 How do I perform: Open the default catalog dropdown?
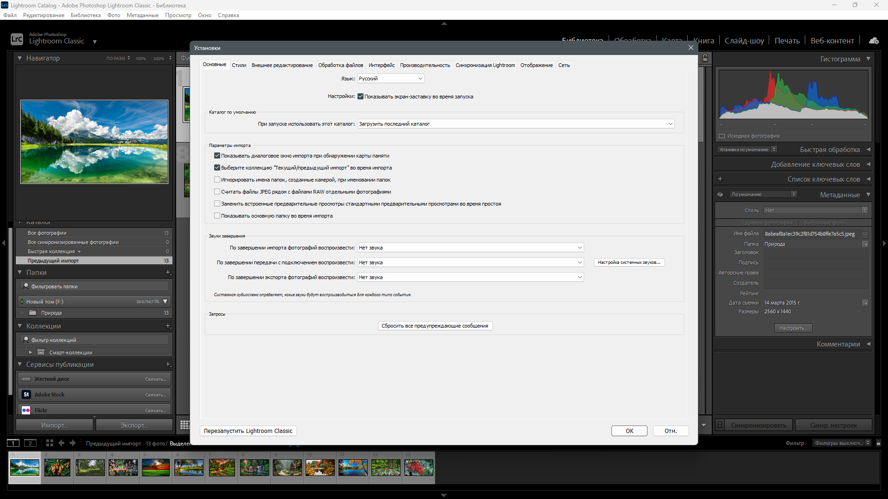click(516, 124)
